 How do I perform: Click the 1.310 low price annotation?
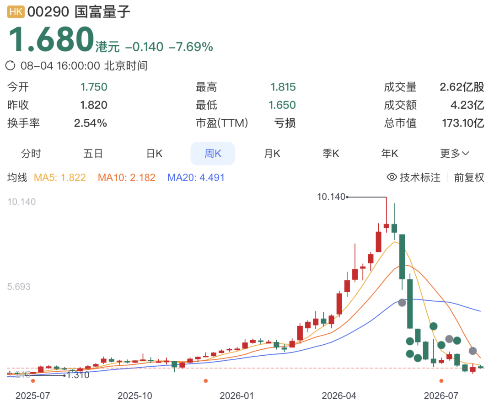(x=78, y=375)
